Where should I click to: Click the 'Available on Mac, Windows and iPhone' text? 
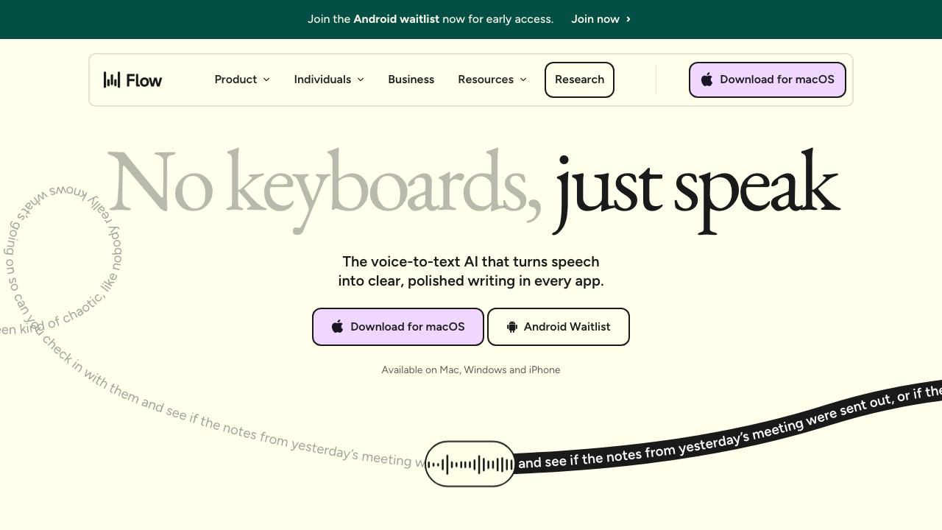[x=470, y=370]
